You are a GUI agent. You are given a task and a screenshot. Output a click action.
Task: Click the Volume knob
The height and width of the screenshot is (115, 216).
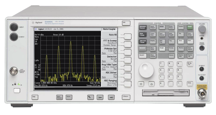pos(202,29)
